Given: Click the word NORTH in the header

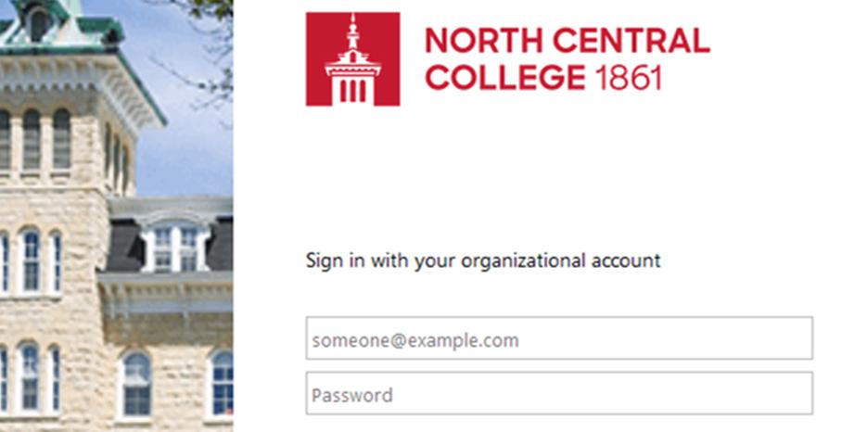Looking at the screenshot, I should click(x=485, y=41).
